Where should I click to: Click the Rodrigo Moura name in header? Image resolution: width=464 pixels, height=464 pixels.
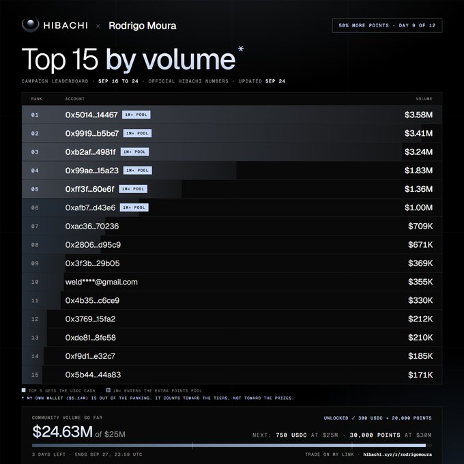[143, 26]
